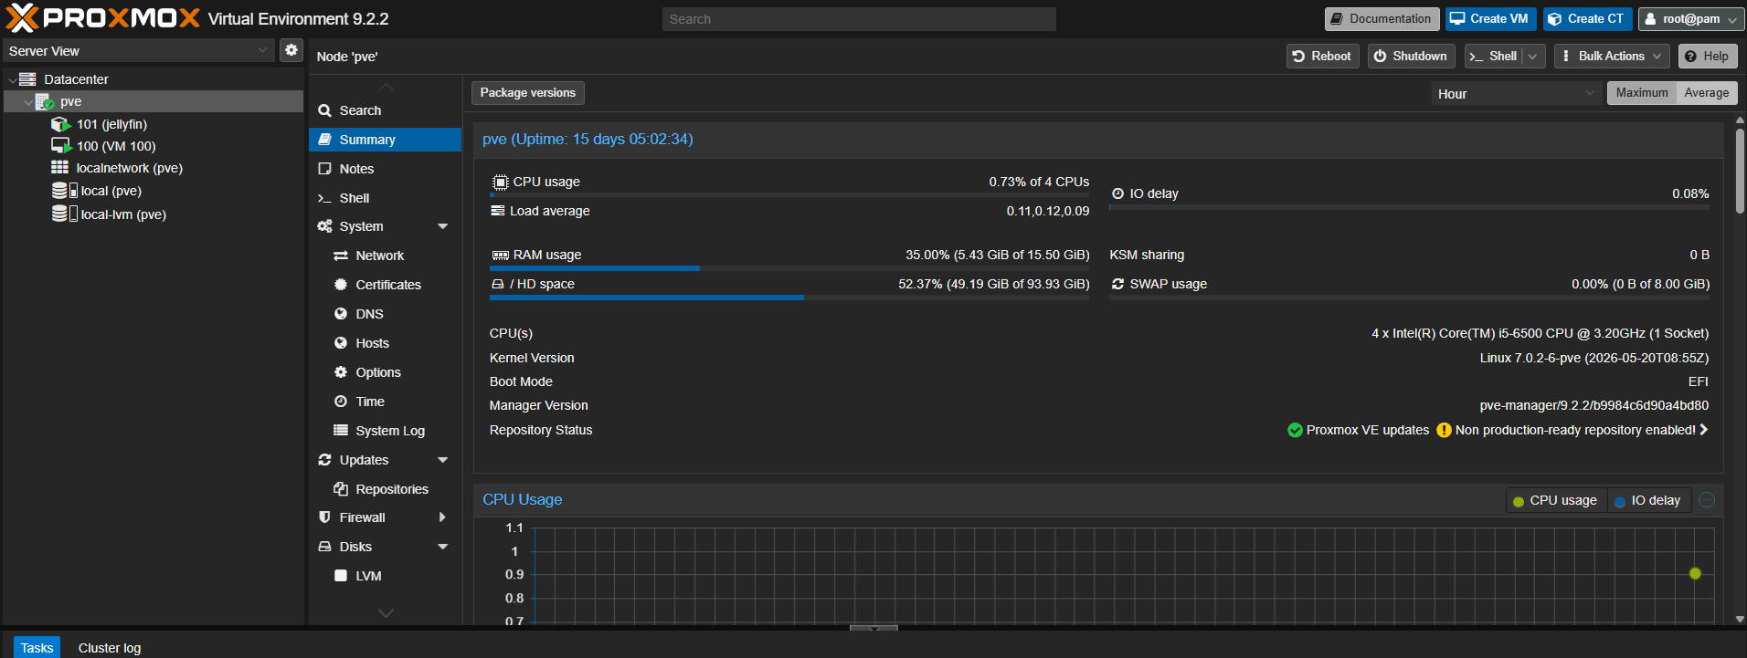This screenshot has height=658, width=1747.
Task: Toggle CPU usage series in chart legend
Action: (1556, 500)
